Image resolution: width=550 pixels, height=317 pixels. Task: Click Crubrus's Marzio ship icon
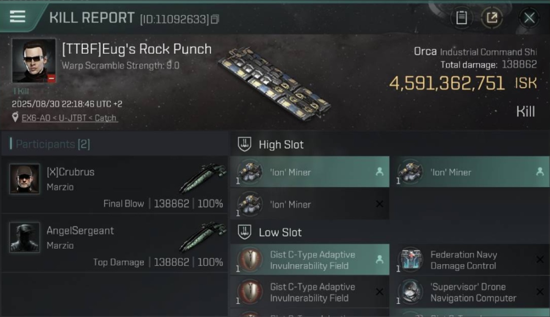coord(202,178)
